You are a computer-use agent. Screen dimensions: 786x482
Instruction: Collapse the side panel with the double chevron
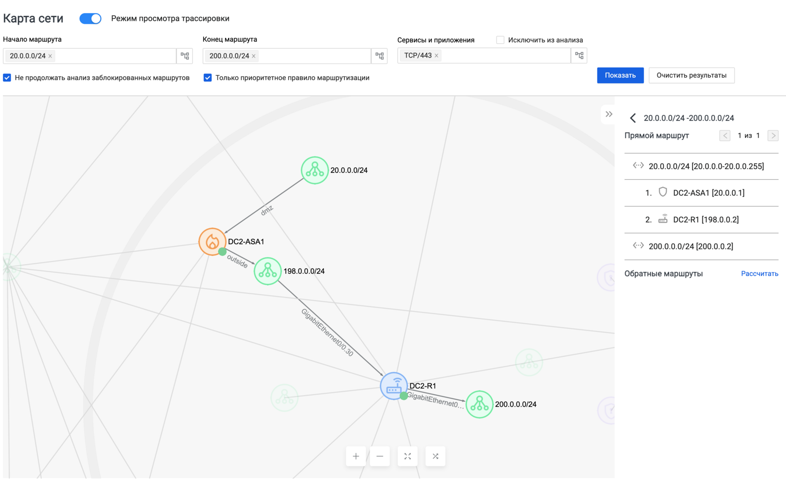609,114
